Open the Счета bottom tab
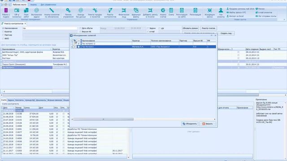Viewport: 287px width, 161px height. [x=4, y=100]
